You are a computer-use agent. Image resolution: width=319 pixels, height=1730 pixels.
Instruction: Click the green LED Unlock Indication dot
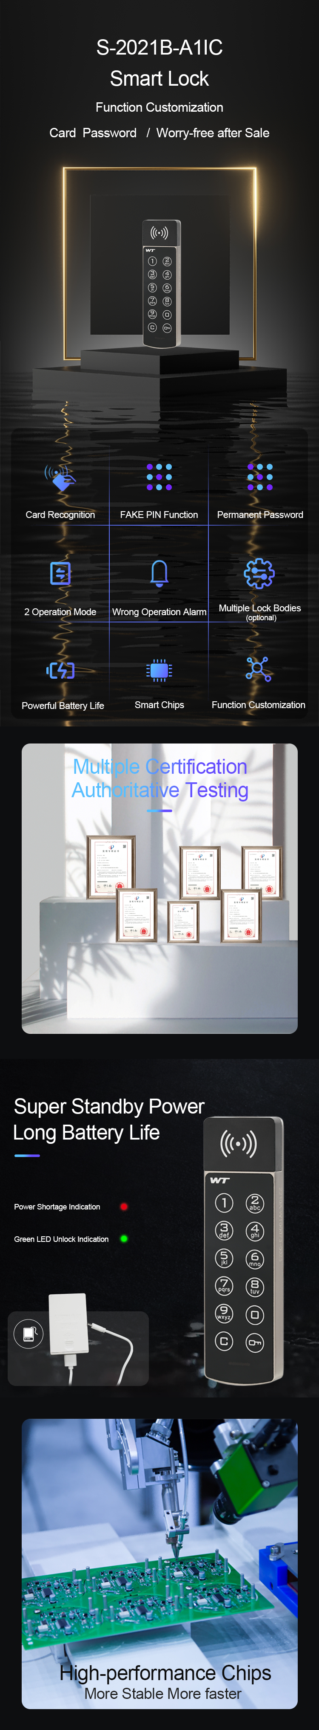tap(124, 1238)
